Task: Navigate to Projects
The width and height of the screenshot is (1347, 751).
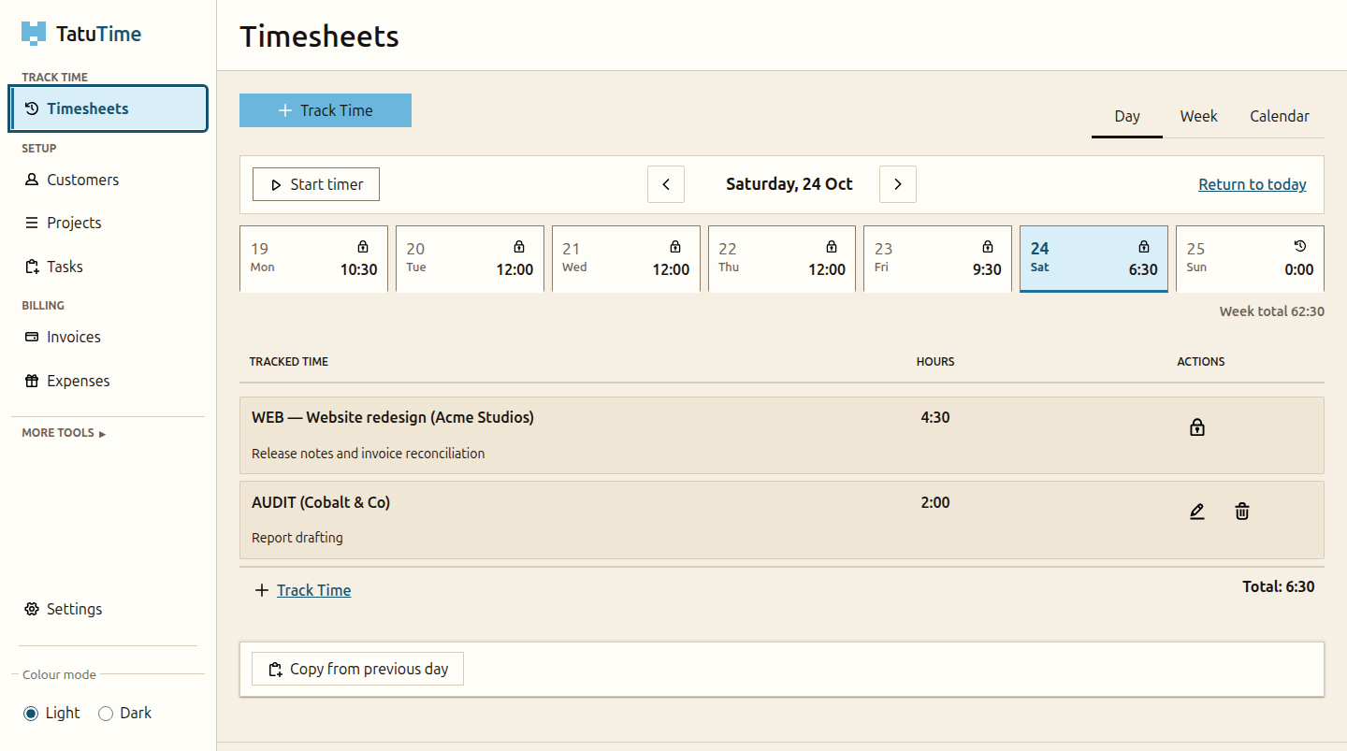Action: [109, 223]
